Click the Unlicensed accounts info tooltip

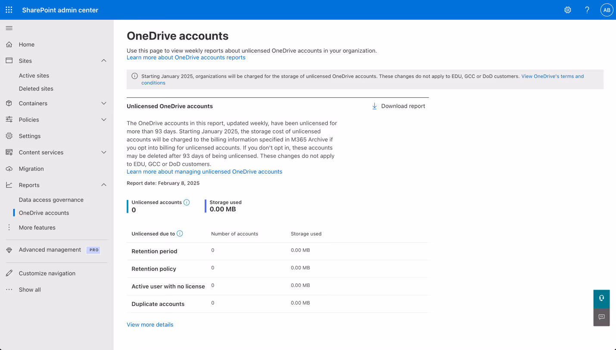point(187,202)
